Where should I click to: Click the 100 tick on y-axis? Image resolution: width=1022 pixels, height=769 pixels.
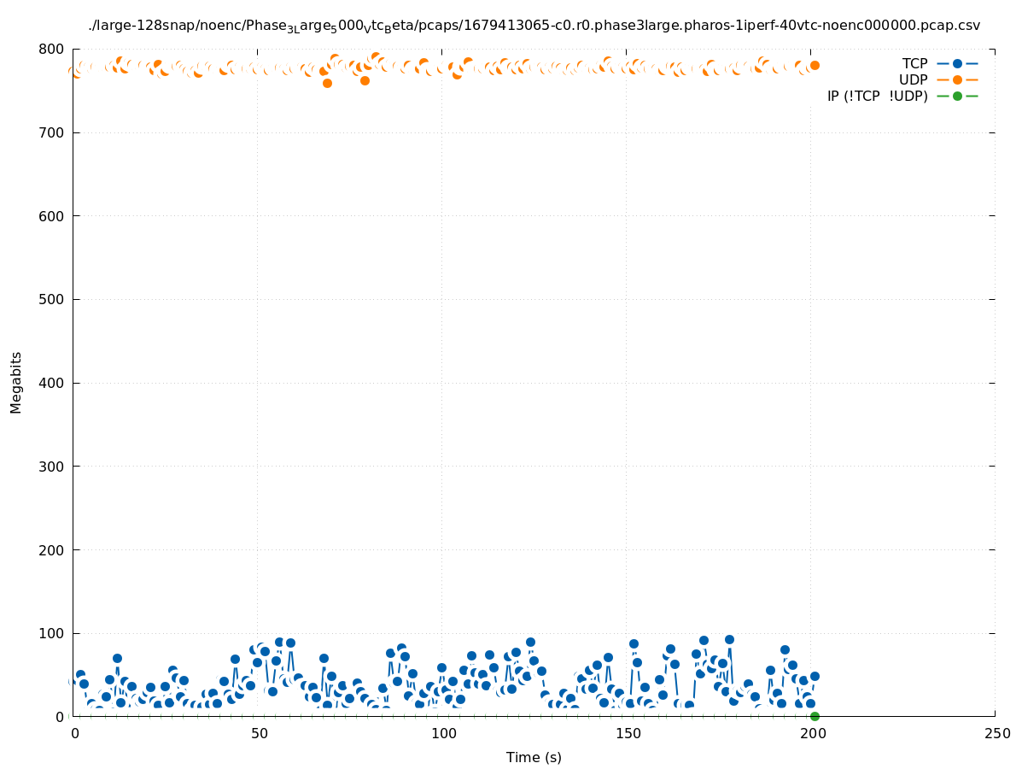53,633
